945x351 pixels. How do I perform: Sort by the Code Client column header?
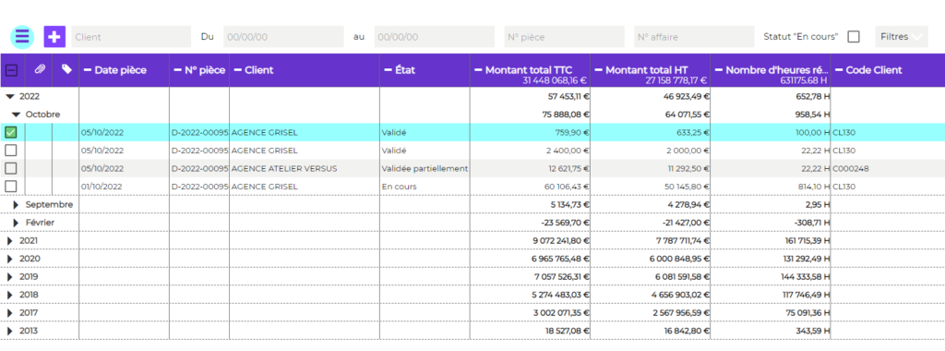874,70
